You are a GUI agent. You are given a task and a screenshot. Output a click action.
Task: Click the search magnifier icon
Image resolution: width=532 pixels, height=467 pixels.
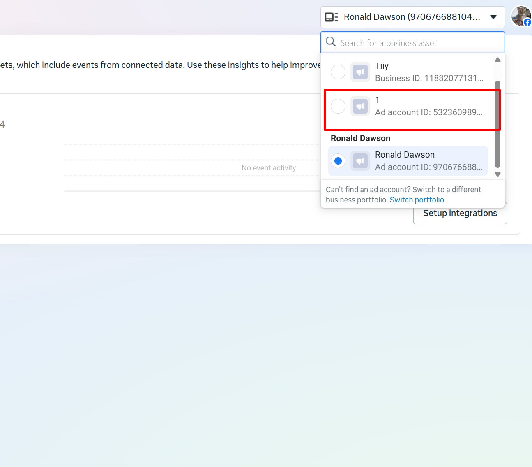pyautogui.click(x=331, y=42)
